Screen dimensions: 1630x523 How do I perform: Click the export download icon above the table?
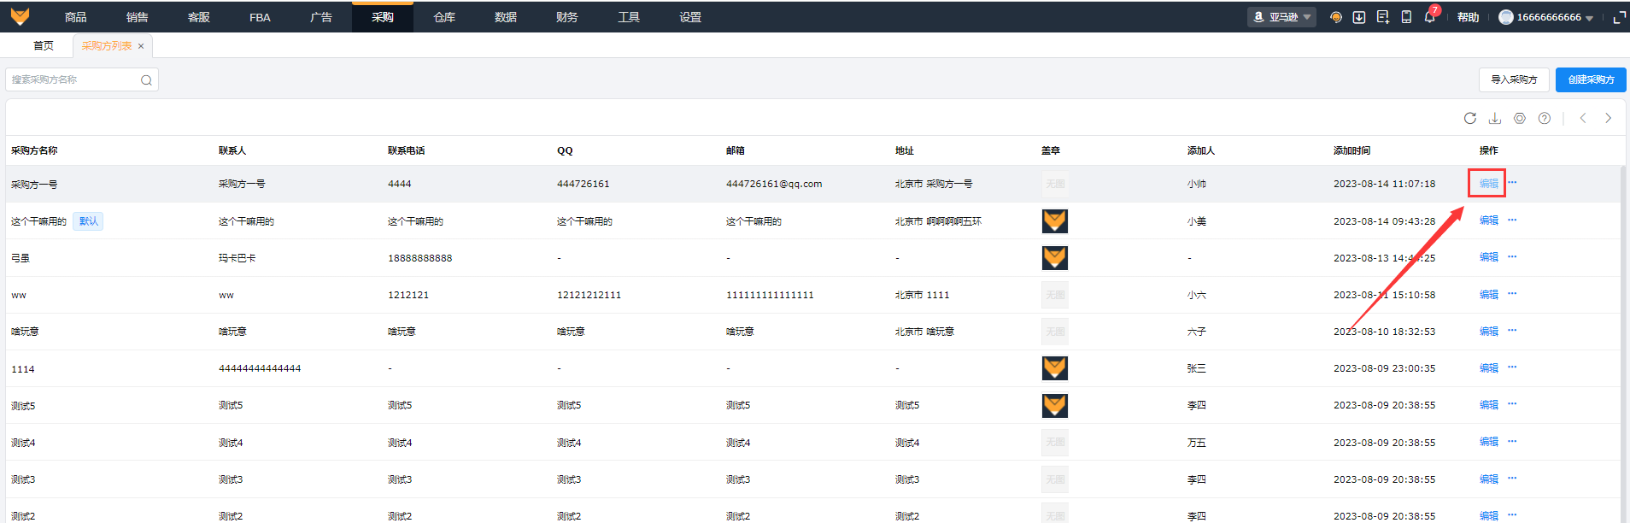pos(1495,118)
